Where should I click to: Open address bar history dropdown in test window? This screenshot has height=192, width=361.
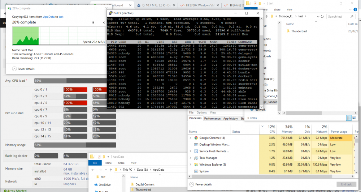[x=318, y=17]
